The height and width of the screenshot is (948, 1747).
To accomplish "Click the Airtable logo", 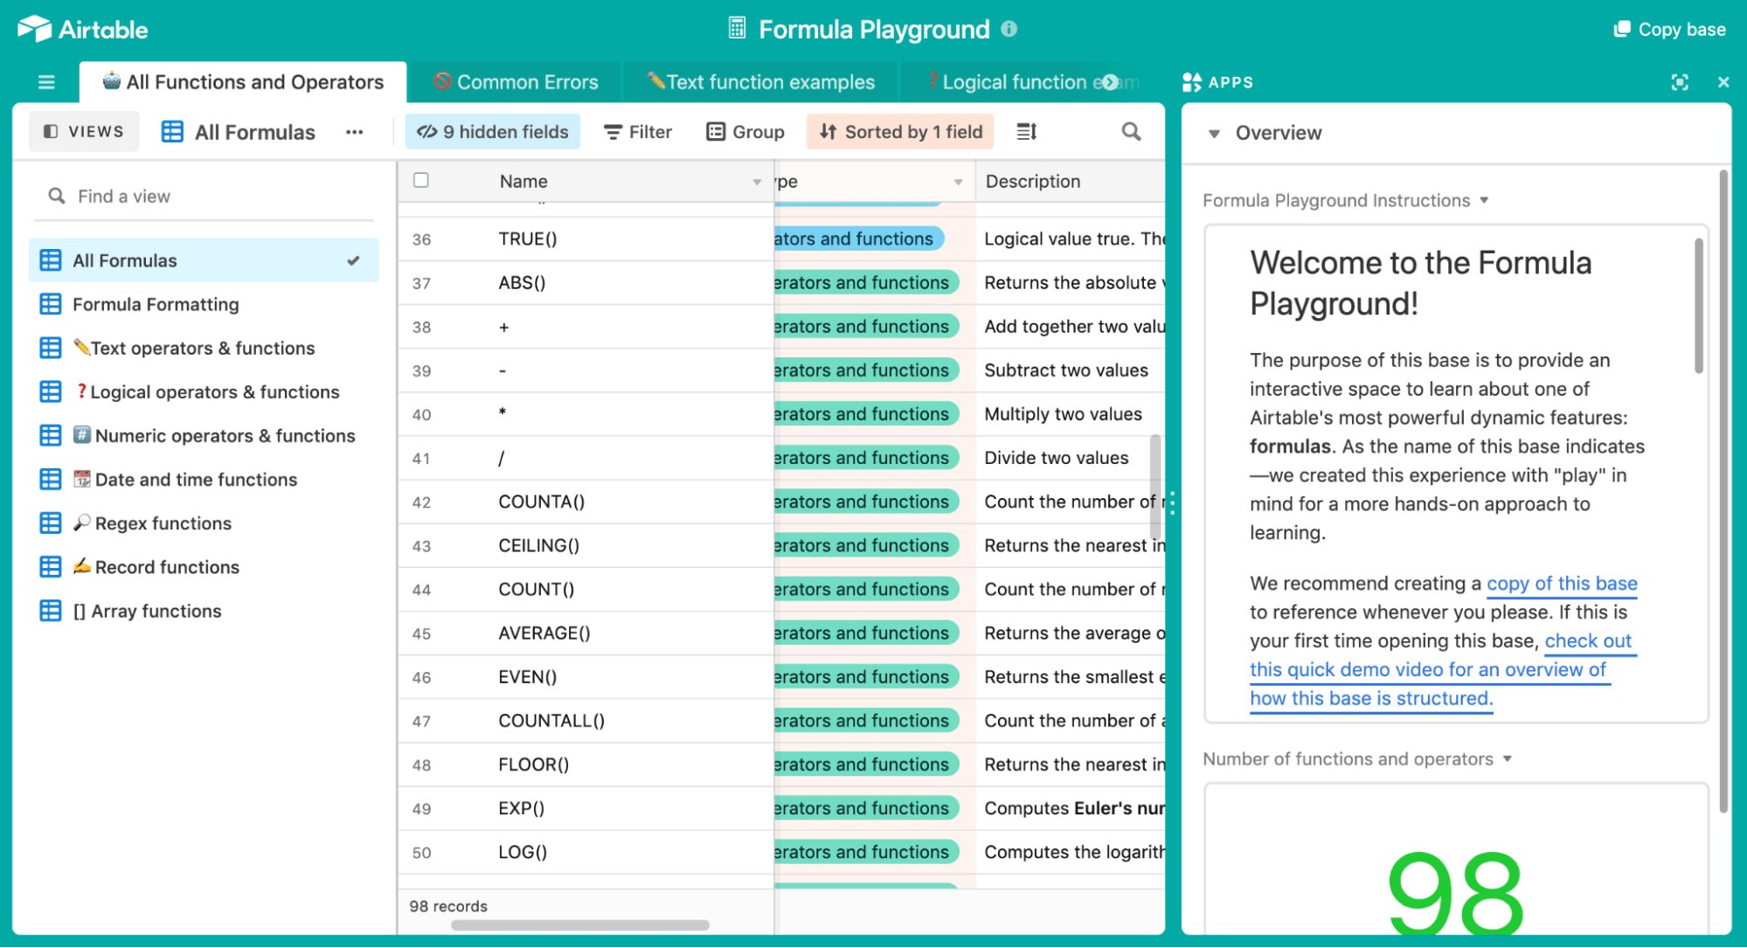I will click(82, 29).
